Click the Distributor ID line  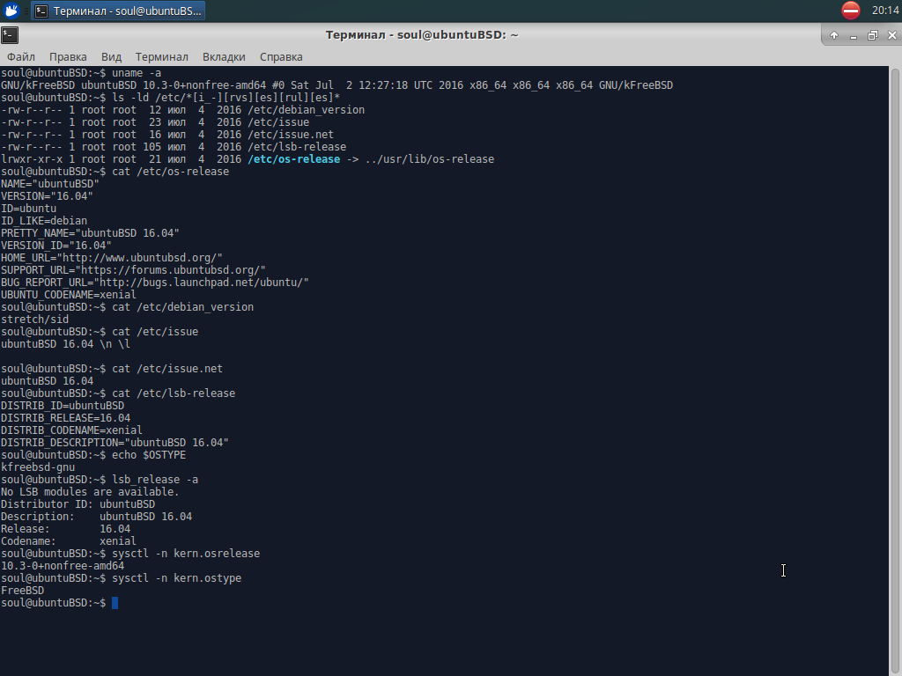click(x=78, y=504)
